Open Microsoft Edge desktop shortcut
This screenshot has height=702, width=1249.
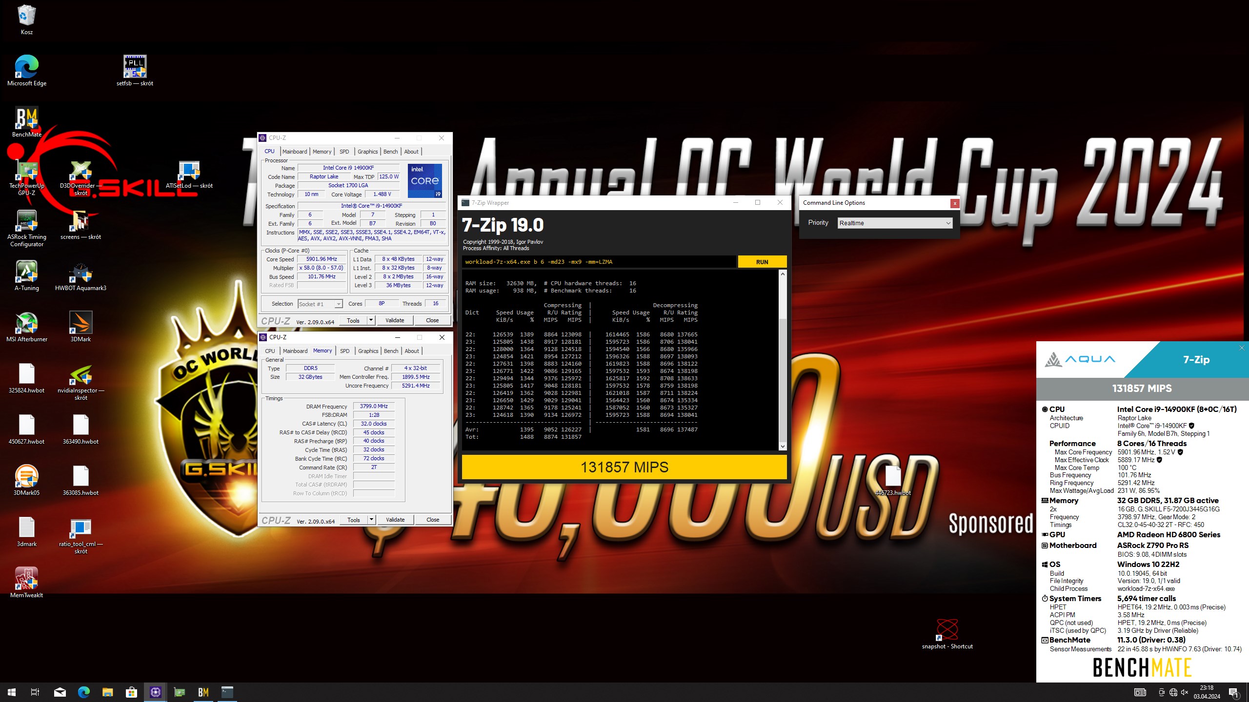(26, 71)
